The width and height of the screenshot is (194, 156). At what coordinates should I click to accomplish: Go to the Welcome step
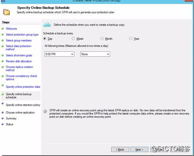point(11,29)
